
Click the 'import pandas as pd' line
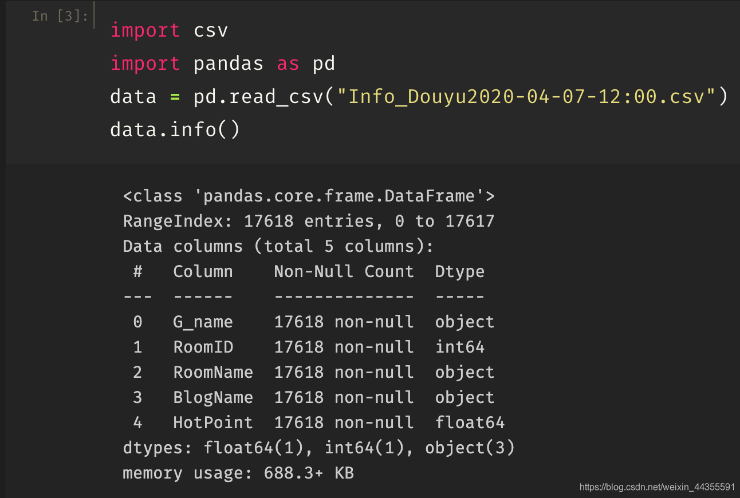pyautogui.click(x=222, y=63)
